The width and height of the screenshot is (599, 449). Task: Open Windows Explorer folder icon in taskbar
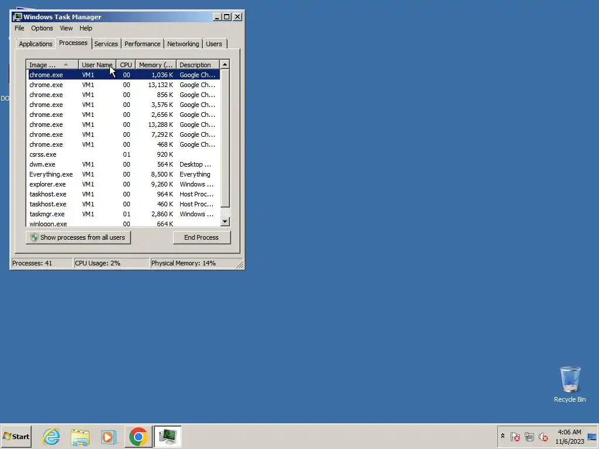coord(80,436)
